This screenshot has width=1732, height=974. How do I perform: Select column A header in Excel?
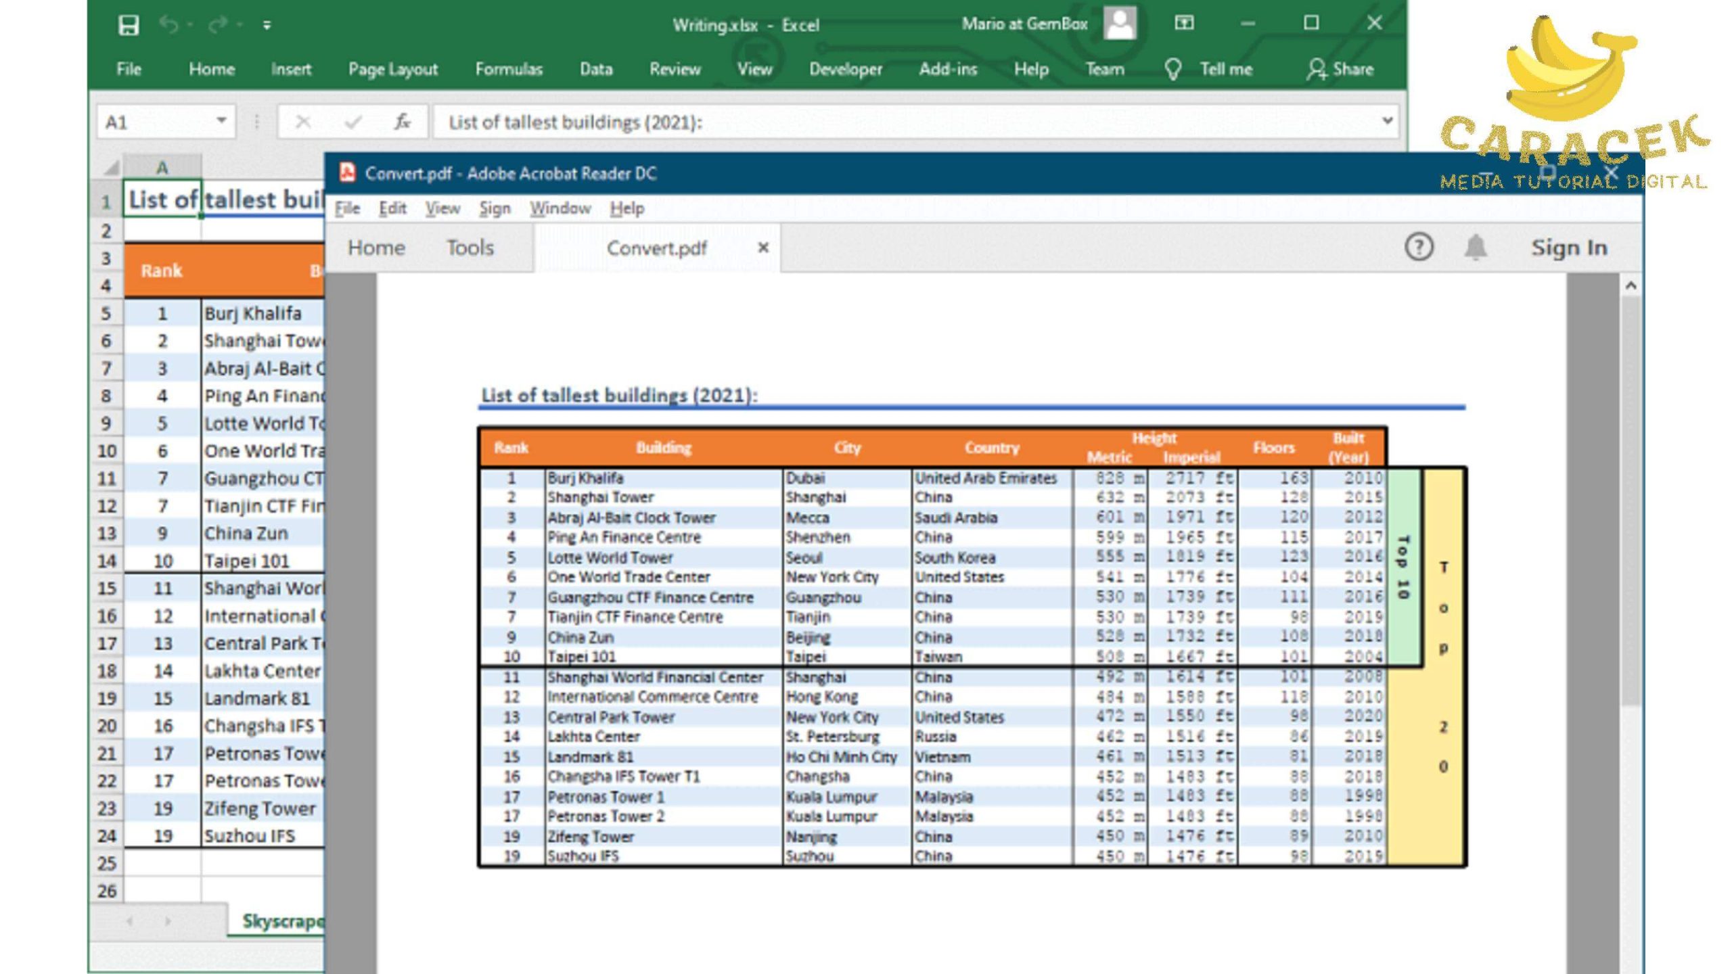162,167
